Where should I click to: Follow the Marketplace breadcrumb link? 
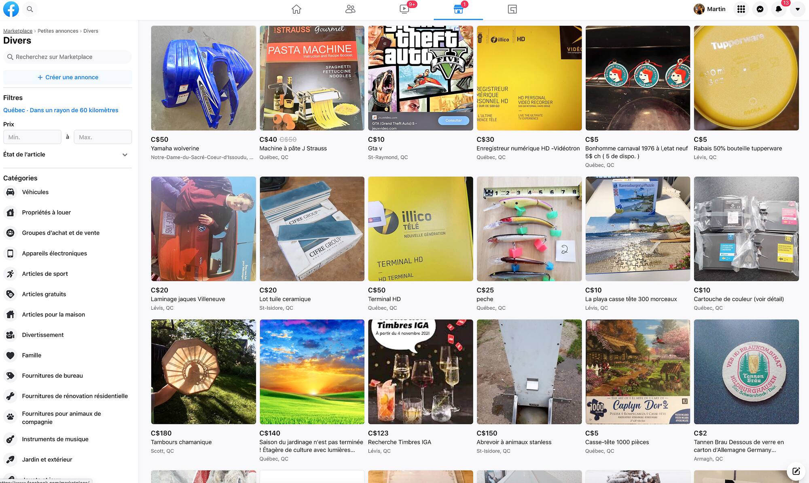click(18, 31)
